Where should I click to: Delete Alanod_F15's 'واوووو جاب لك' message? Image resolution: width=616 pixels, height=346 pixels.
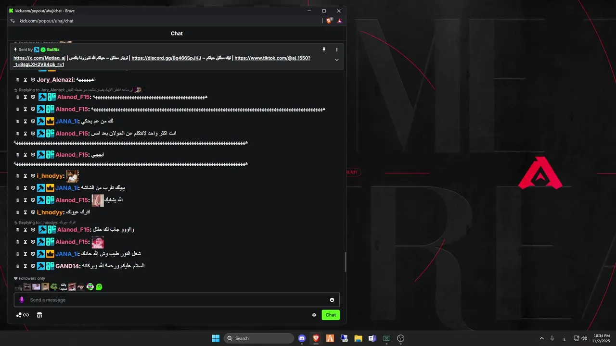[18, 230]
